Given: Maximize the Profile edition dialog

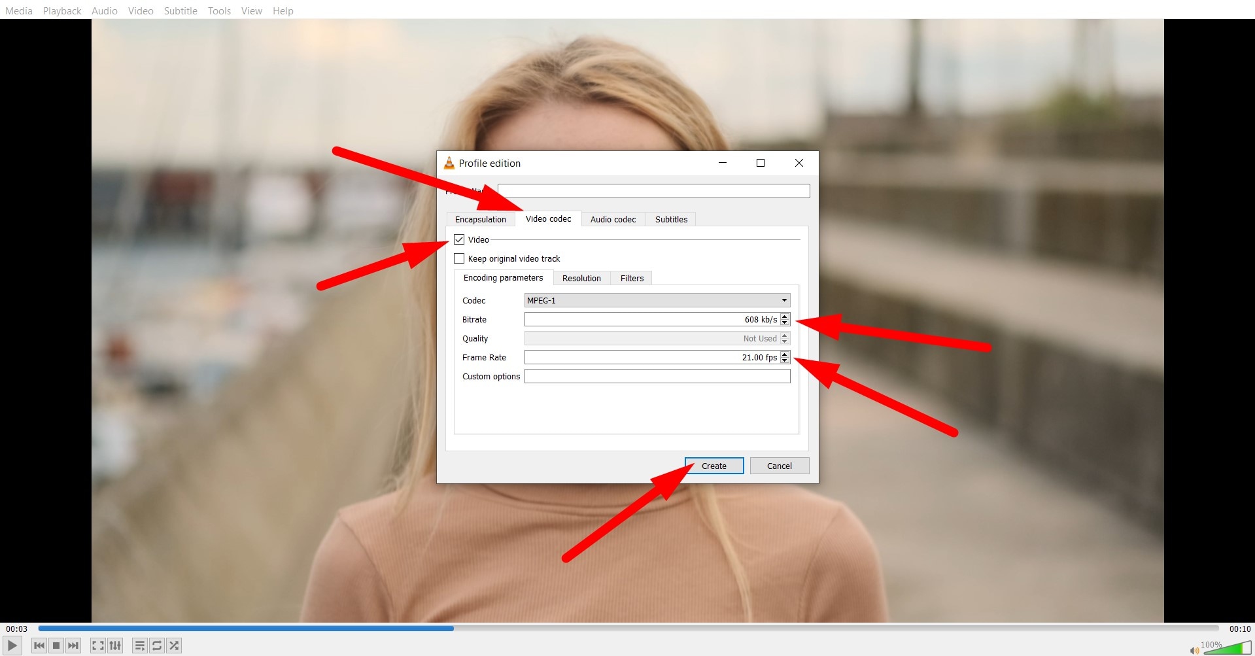Looking at the screenshot, I should (x=761, y=163).
